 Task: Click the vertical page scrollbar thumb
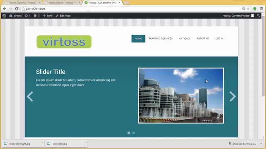[x=263, y=56]
